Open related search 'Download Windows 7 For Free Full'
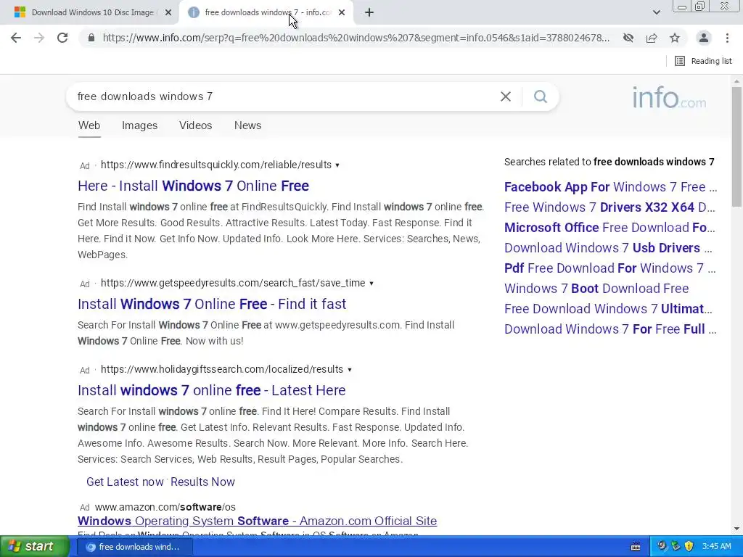Viewport: 743px width, 557px height. (610, 329)
